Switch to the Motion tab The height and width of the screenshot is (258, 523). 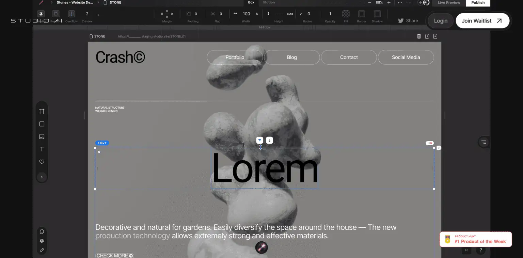tap(269, 2)
